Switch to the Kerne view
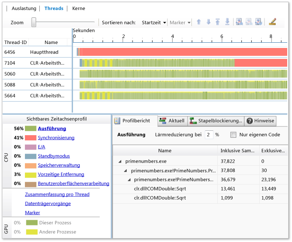The height and width of the screenshot is (242, 292). 79,8
